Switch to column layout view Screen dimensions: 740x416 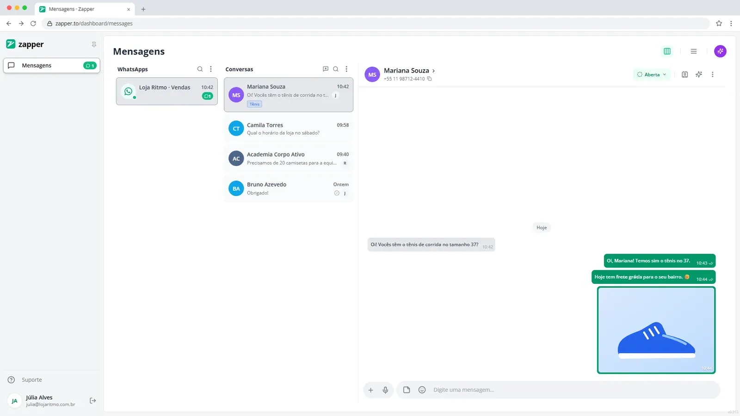tap(667, 51)
